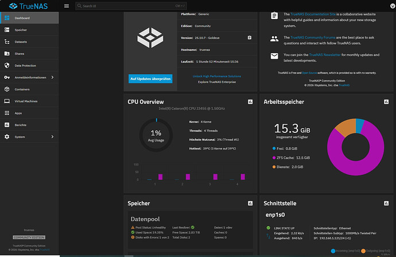Click the blue Frei legend dot
Image resolution: width=396 pixels, height=257 pixels.
pyautogui.click(x=274, y=148)
